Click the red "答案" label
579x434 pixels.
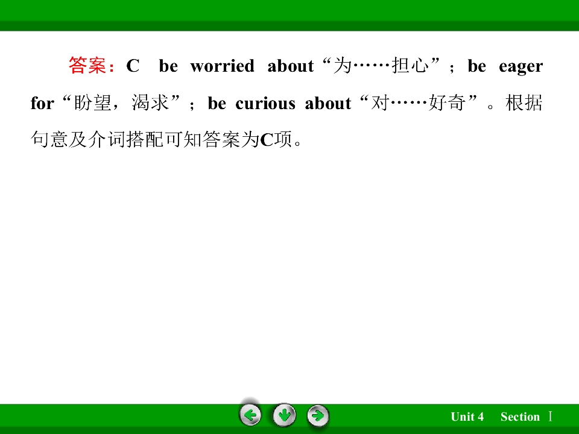coord(87,66)
